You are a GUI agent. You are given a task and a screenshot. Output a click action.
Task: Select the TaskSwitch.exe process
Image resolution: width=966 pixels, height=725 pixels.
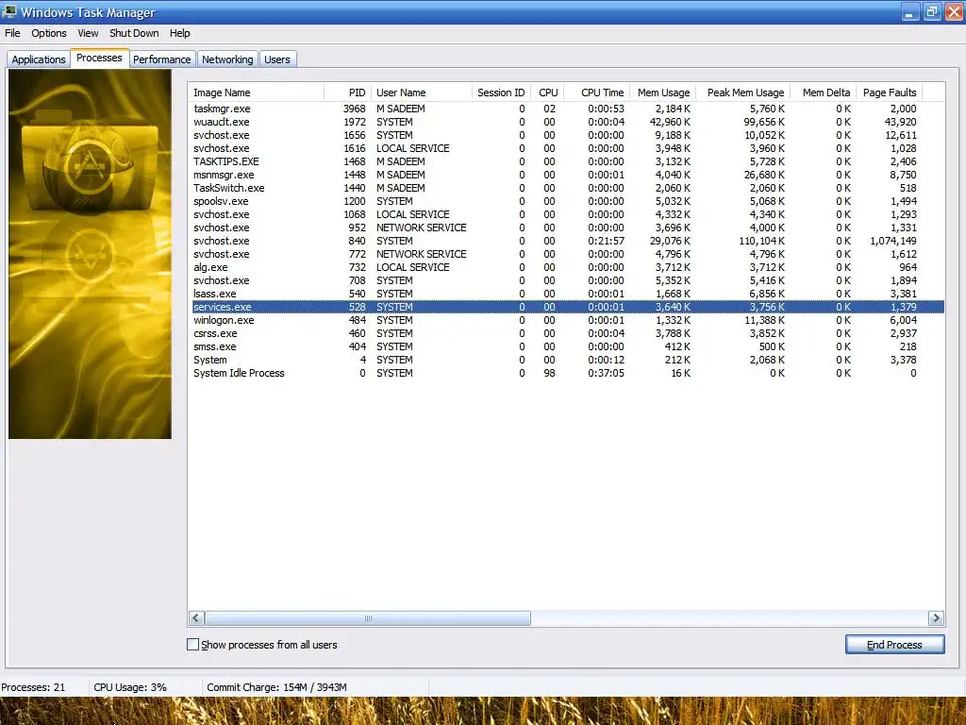tap(568, 188)
